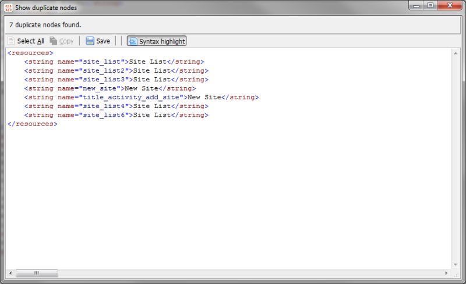The width and height of the screenshot is (466, 284).
Task: Click the vertical scrollbar down arrow
Action: point(456,264)
